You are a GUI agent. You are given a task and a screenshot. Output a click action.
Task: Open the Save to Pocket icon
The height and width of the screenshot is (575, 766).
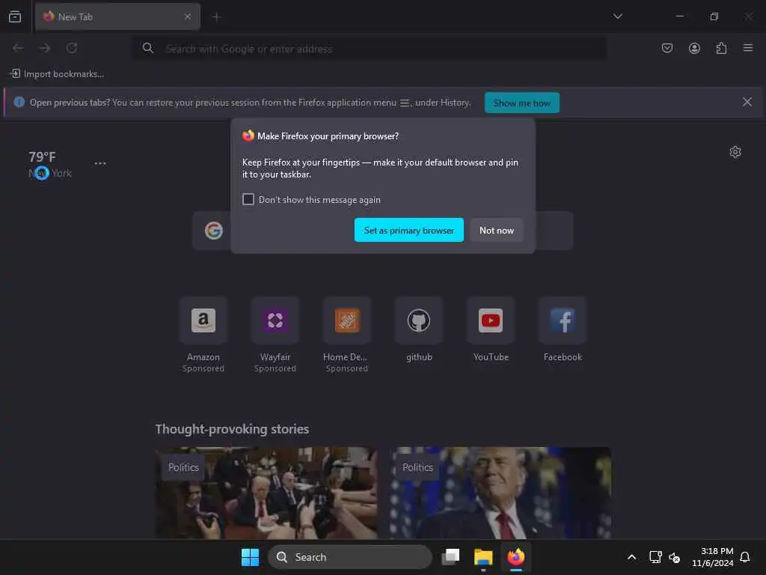tap(667, 48)
